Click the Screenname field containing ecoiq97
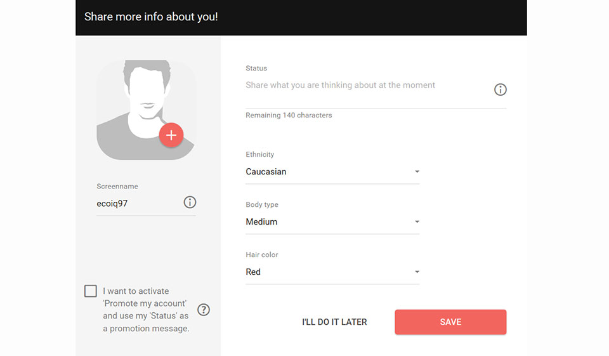This screenshot has height=356, width=609. (x=136, y=204)
